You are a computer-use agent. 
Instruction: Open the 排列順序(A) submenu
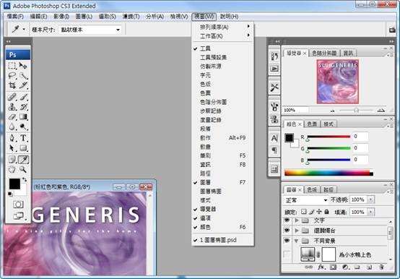coord(222,27)
